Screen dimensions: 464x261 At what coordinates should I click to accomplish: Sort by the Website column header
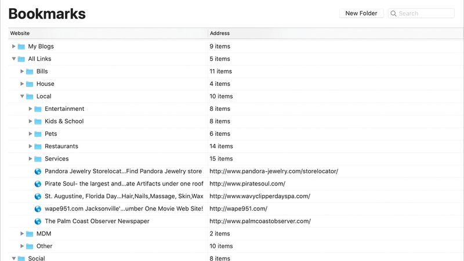pyautogui.click(x=107, y=34)
